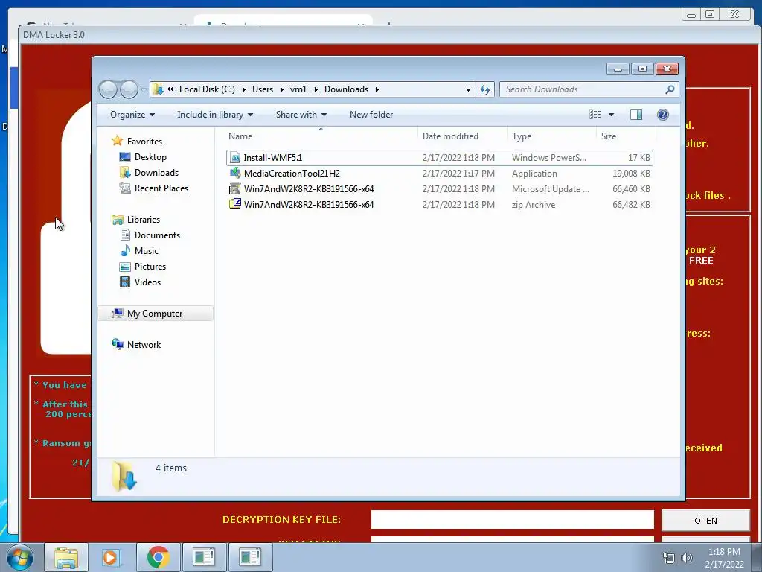Click the volume speaker tray icon
Screen dimensions: 762x572
coord(686,558)
